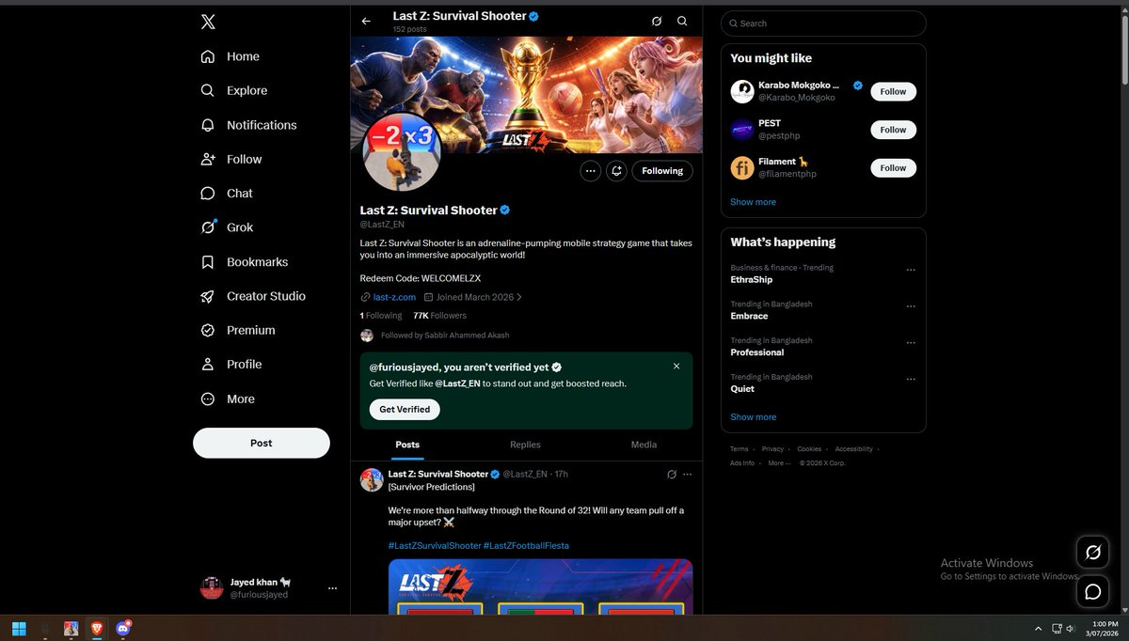Open the post image thumbnail
The width and height of the screenshot is (1129, 641).
pos(540,586)
